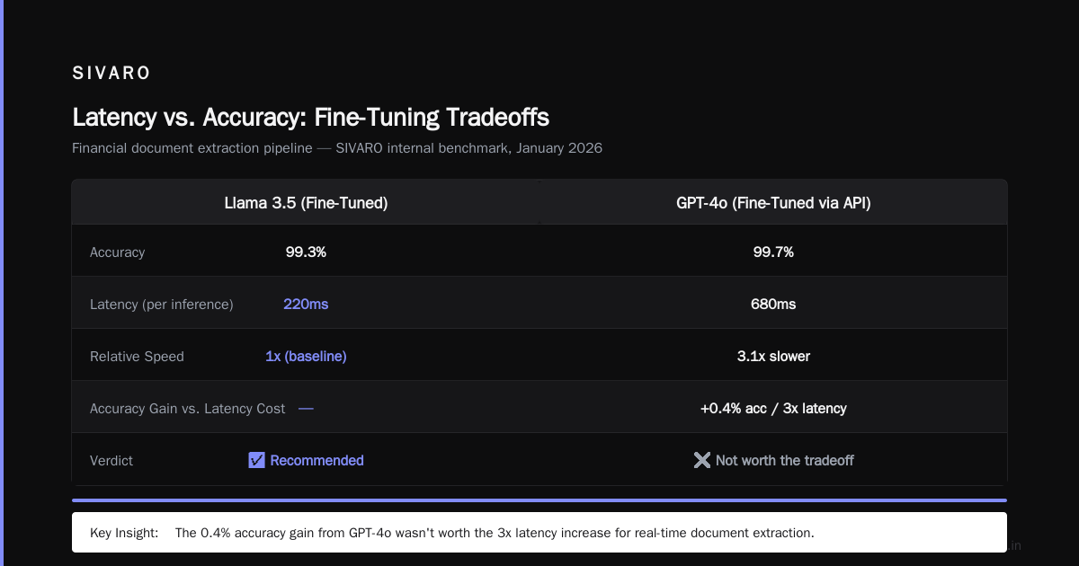Click the 'Latency (per inference)' row label
Screen dimensions: 1079x566
162,305
